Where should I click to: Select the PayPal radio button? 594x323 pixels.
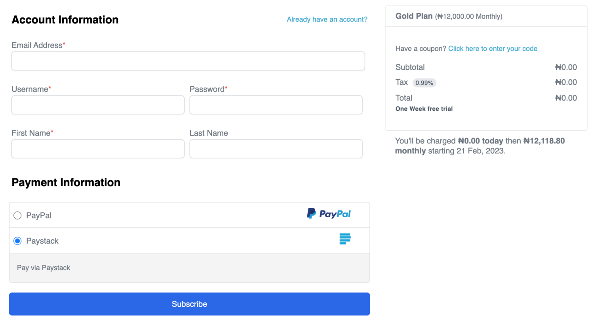17,216
